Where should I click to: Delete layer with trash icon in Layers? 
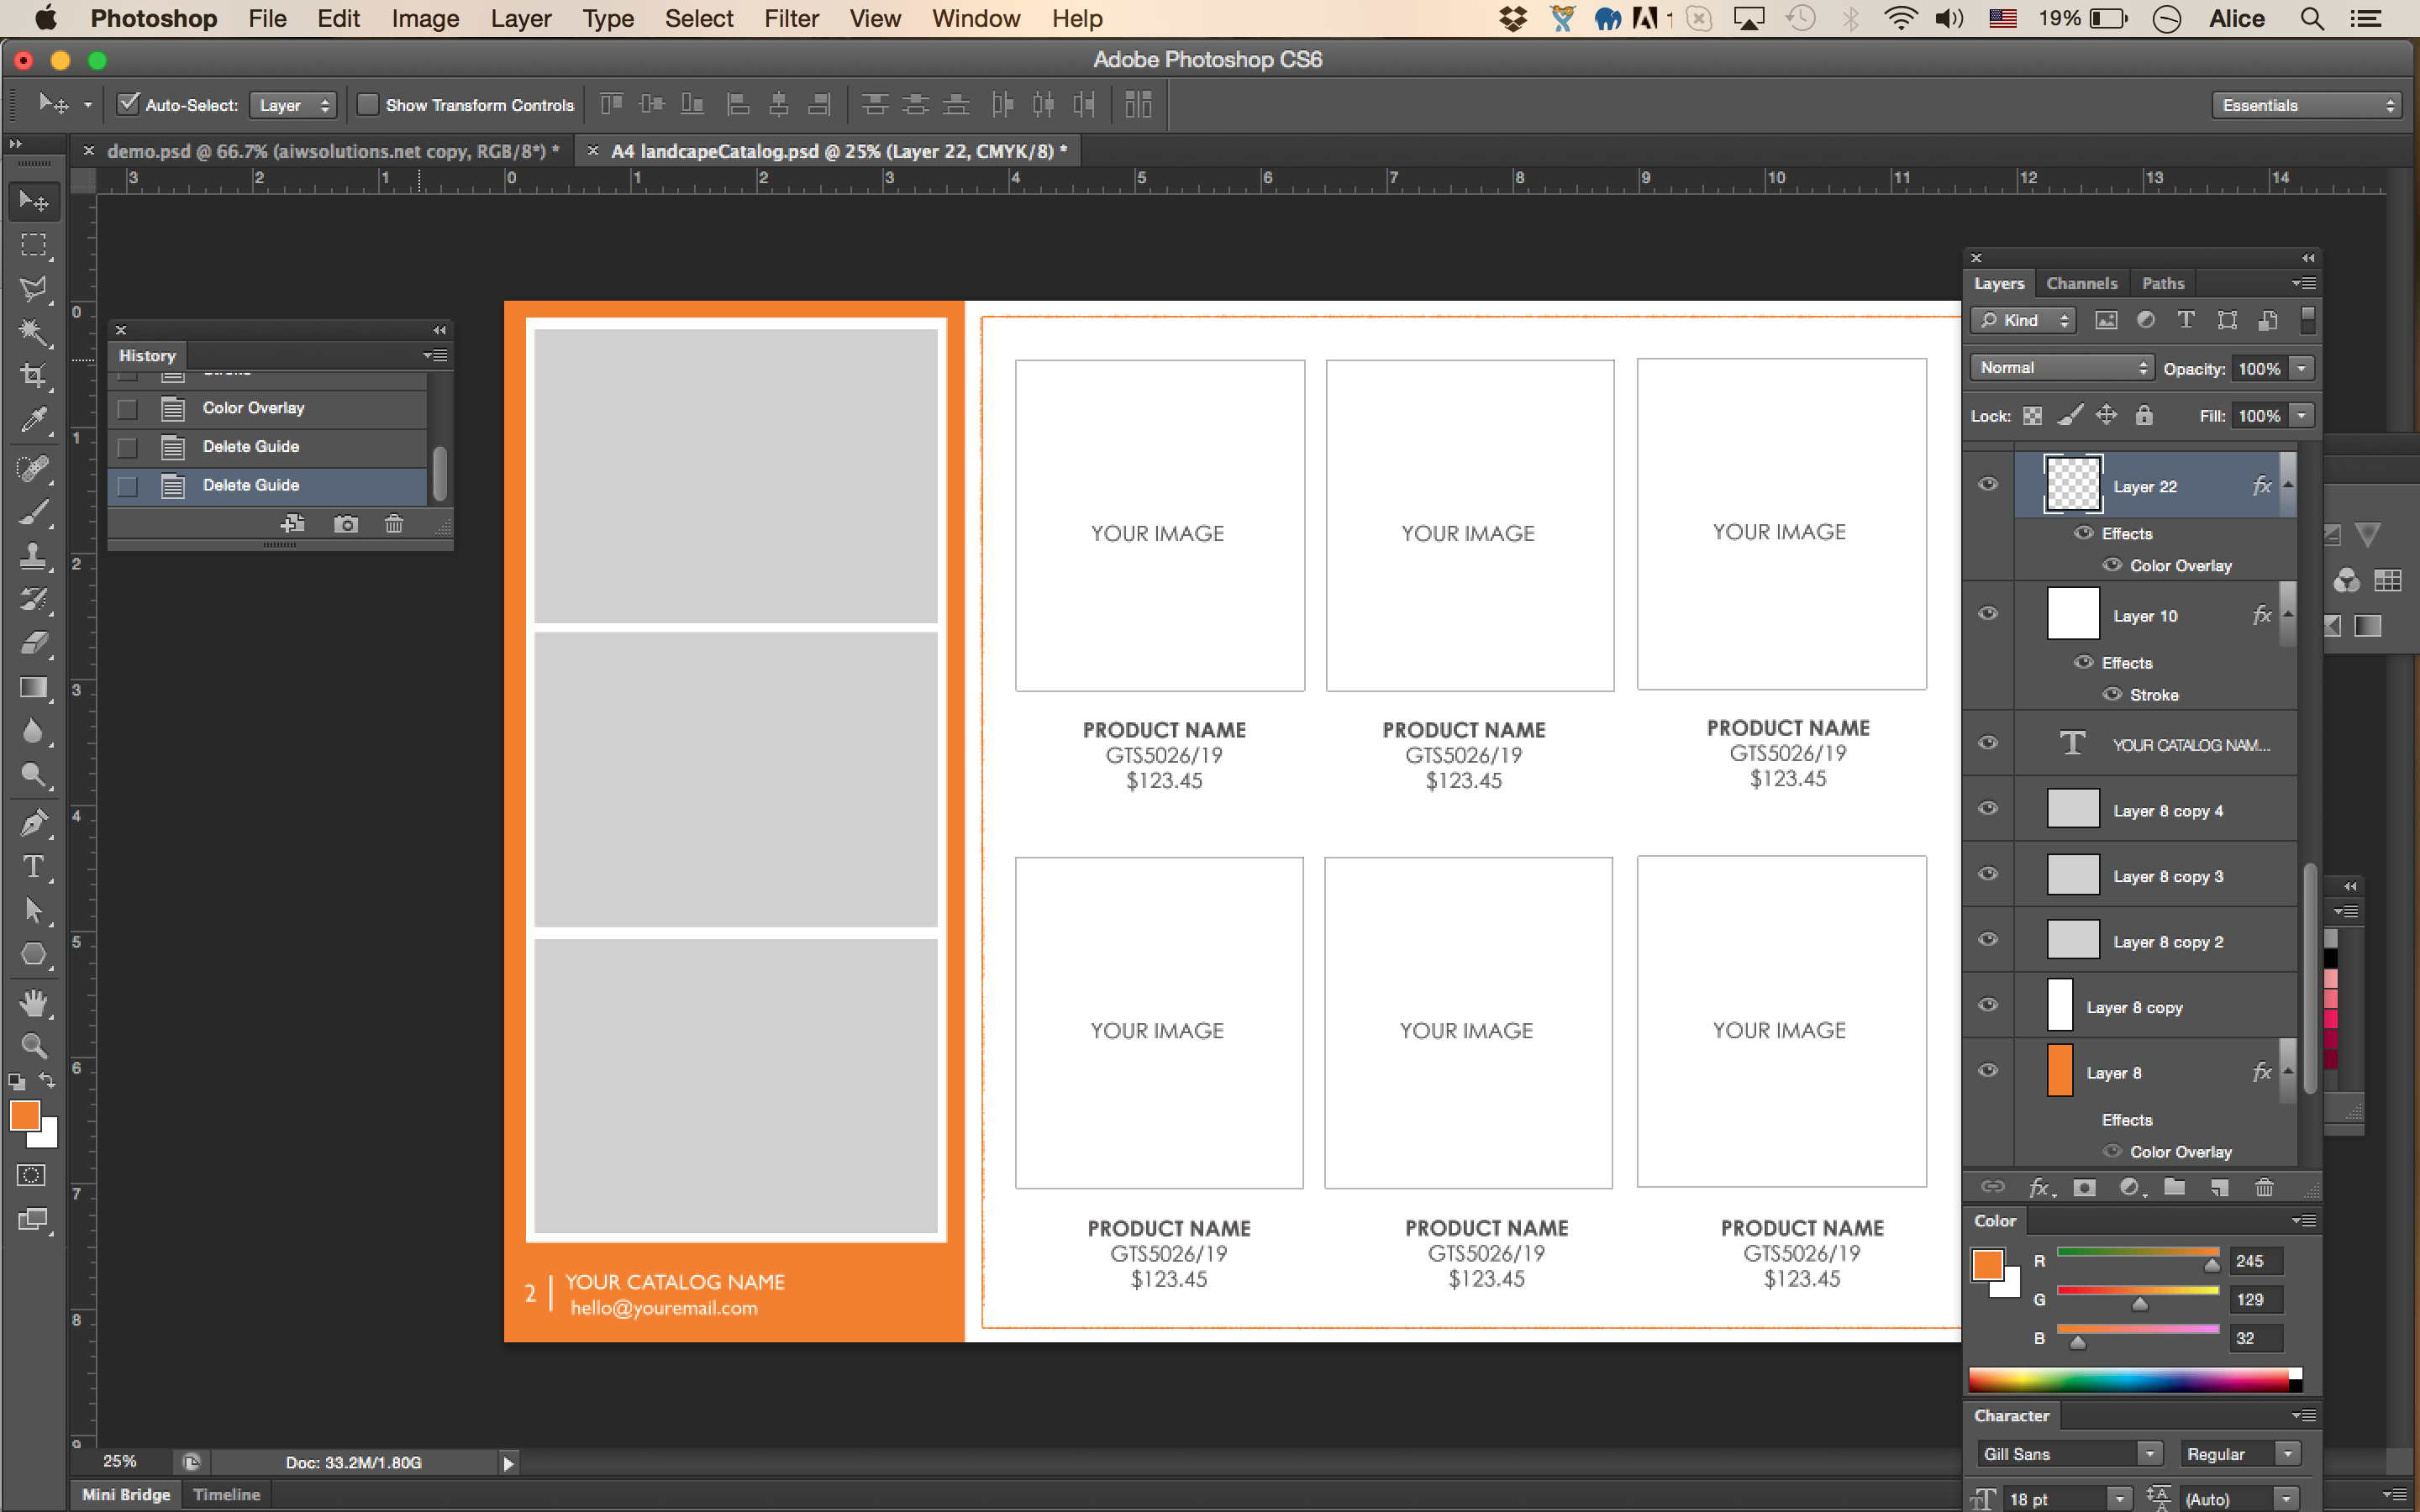(x=2265, y=1187)
